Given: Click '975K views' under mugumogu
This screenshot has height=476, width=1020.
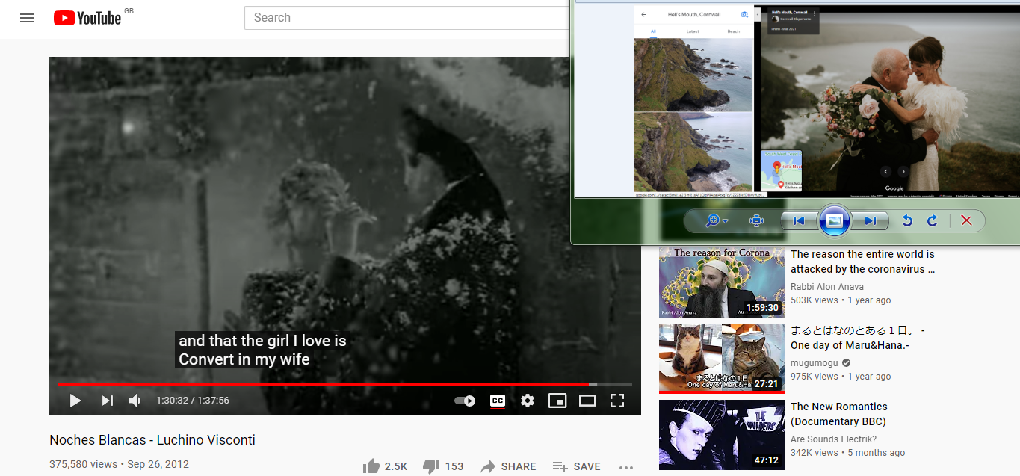Looking at the screenshot, I should click(x=815, y=377).
